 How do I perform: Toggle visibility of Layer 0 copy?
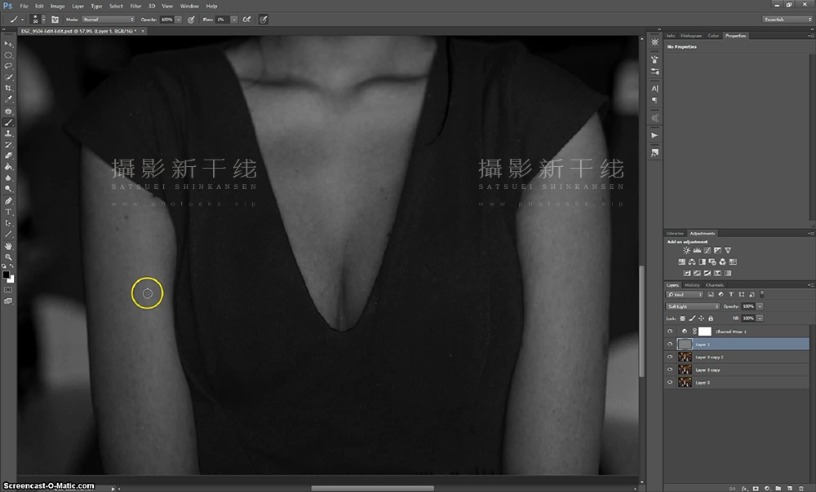click(x=670, y=370)
